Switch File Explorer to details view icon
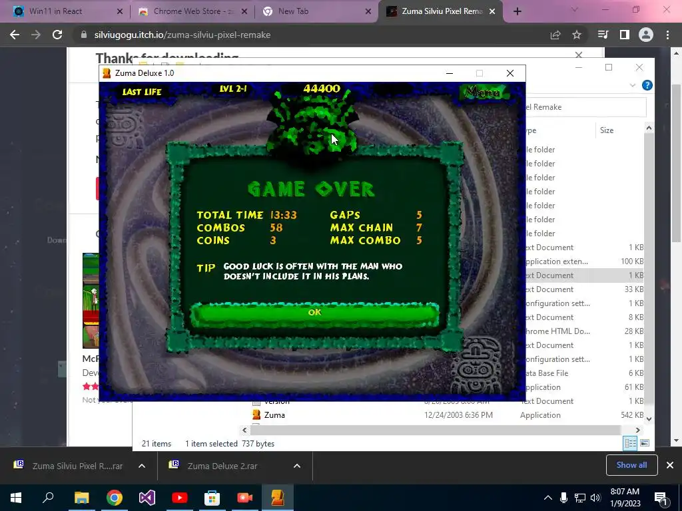 630,443
